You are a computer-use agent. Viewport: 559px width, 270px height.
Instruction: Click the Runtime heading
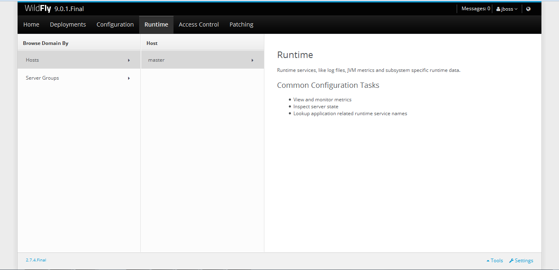[x=295, y=55]
